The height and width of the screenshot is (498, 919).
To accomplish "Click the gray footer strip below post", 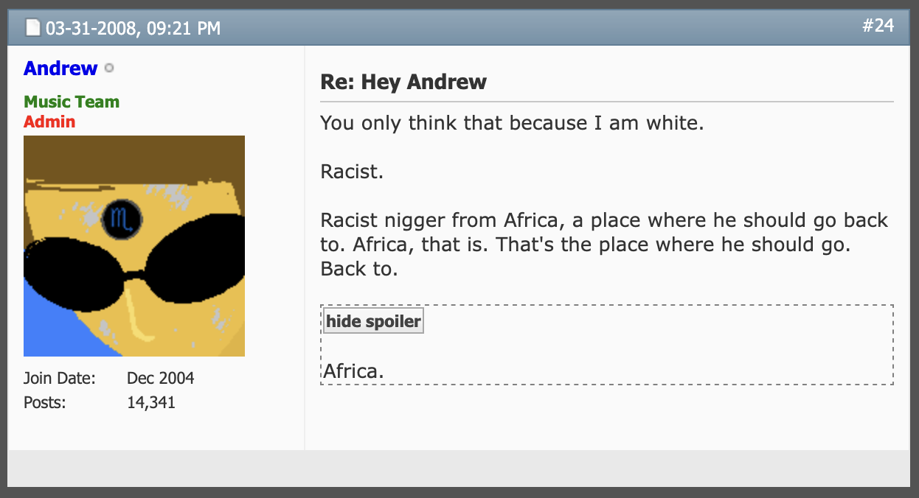I will pos(459,468).
